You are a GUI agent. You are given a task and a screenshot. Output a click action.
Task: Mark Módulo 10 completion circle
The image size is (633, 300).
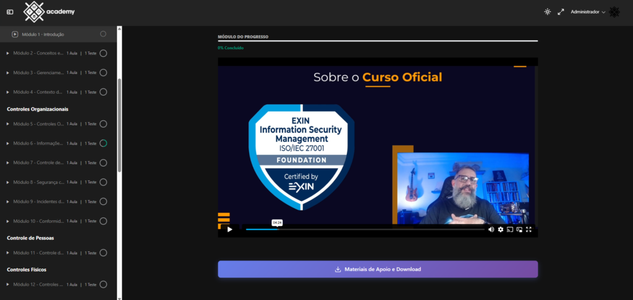pos(103,221)
